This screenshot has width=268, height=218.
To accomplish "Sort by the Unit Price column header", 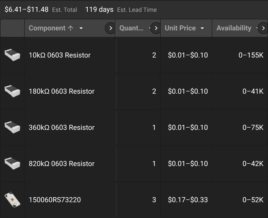I will click(x=180, y=28).
